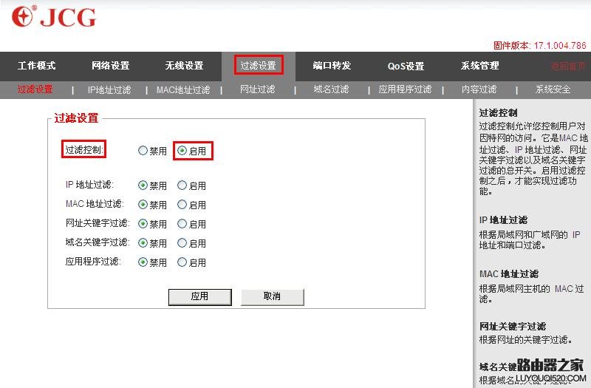Open the 网络设置 main menu
The image size is (591, 388).
[110, 66]
